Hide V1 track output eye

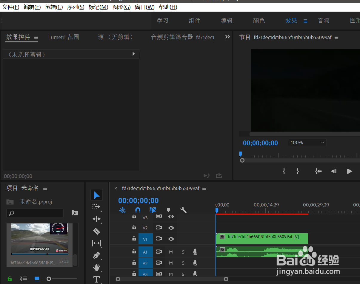[171, 239]
